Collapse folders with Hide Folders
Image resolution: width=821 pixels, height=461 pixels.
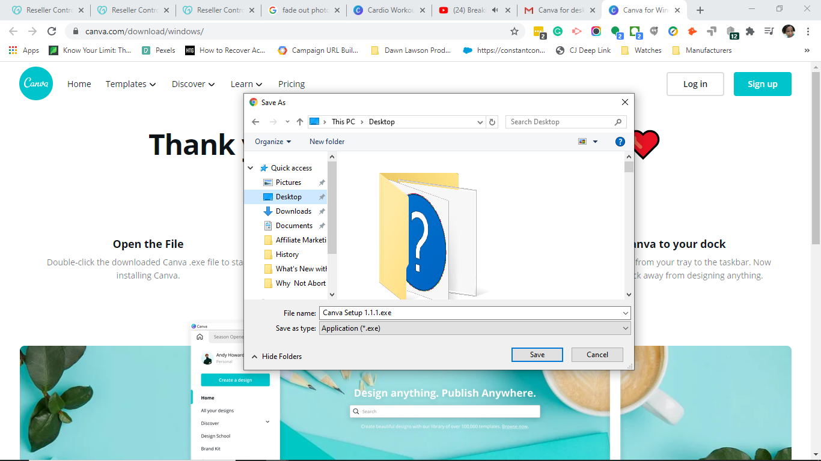[276, 357]
